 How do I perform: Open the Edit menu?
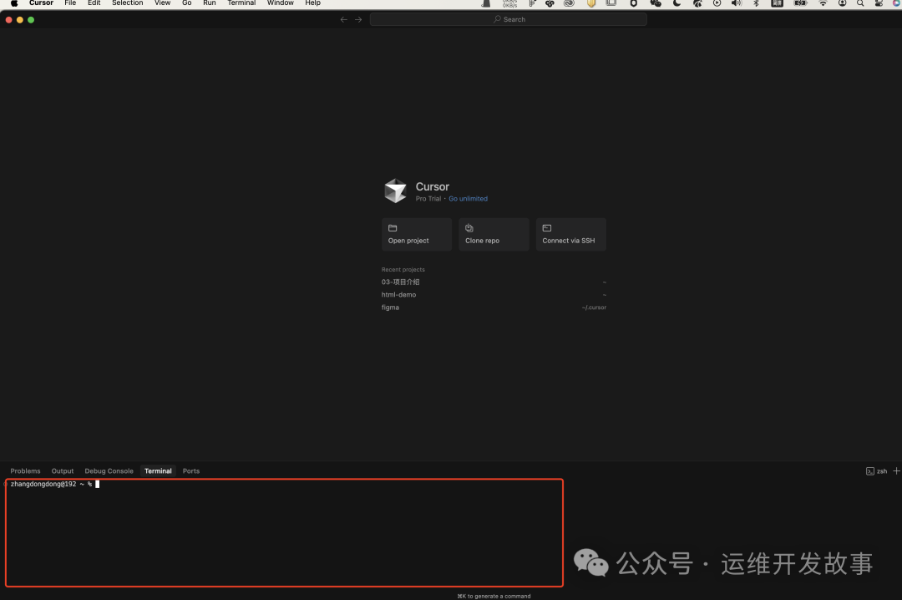tap(94, 3)
